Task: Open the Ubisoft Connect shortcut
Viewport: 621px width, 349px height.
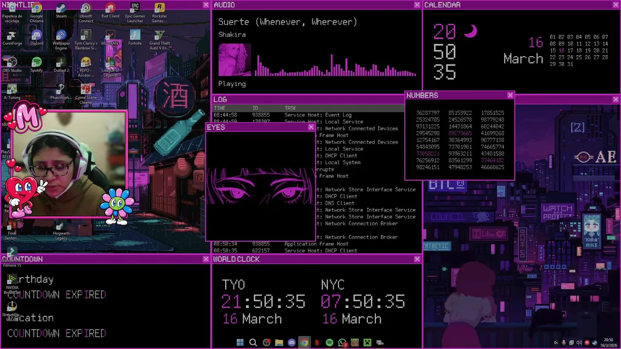Action: (x=85, y=13)
